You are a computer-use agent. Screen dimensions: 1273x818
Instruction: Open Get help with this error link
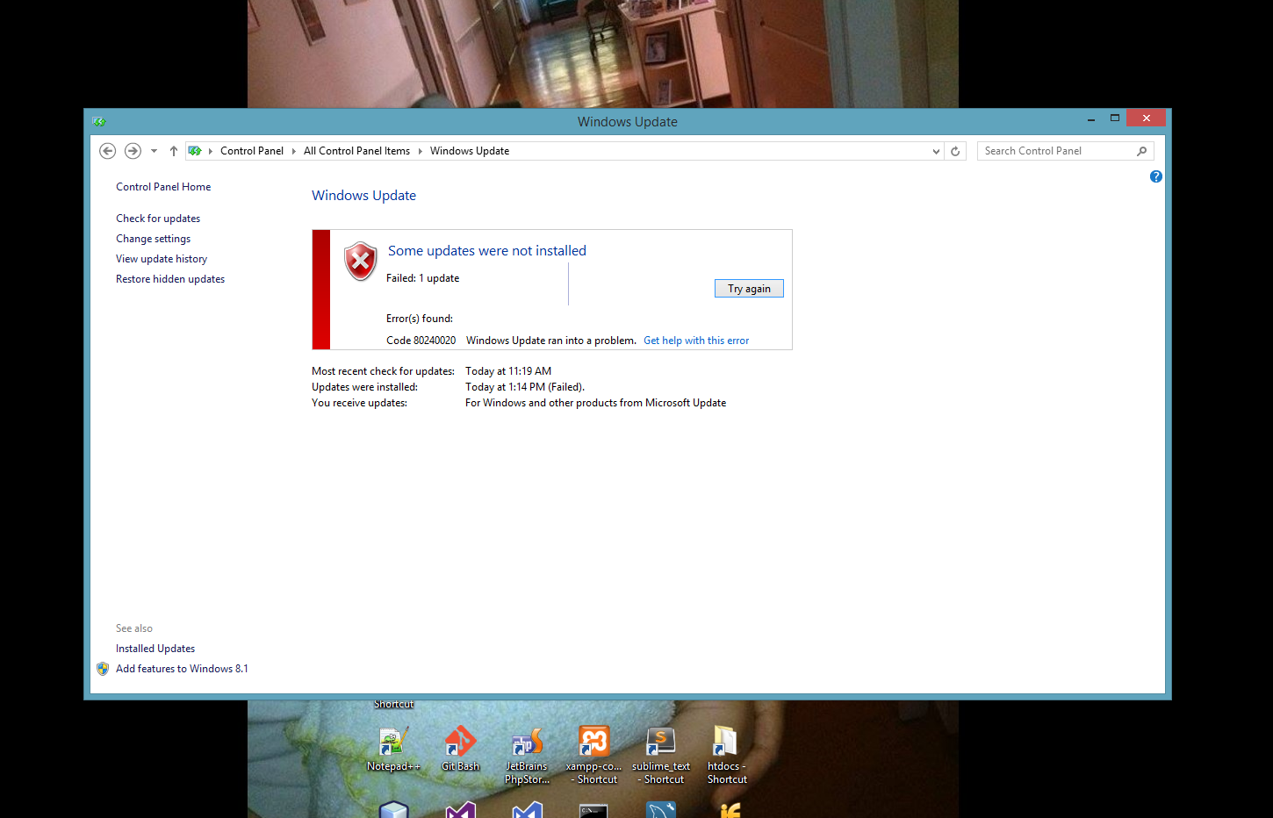[x=696, y=341]
